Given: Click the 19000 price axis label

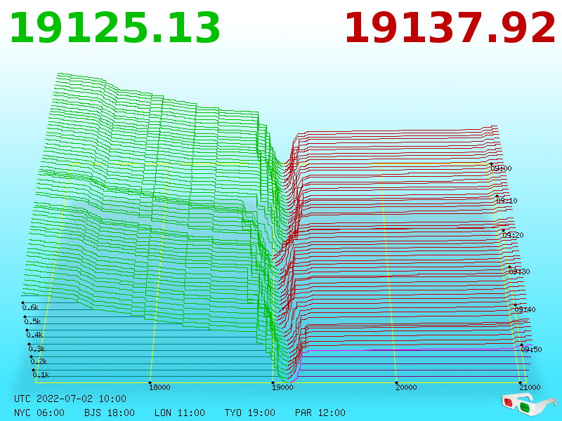Looking at the screenshot, I should click(282, 387).
